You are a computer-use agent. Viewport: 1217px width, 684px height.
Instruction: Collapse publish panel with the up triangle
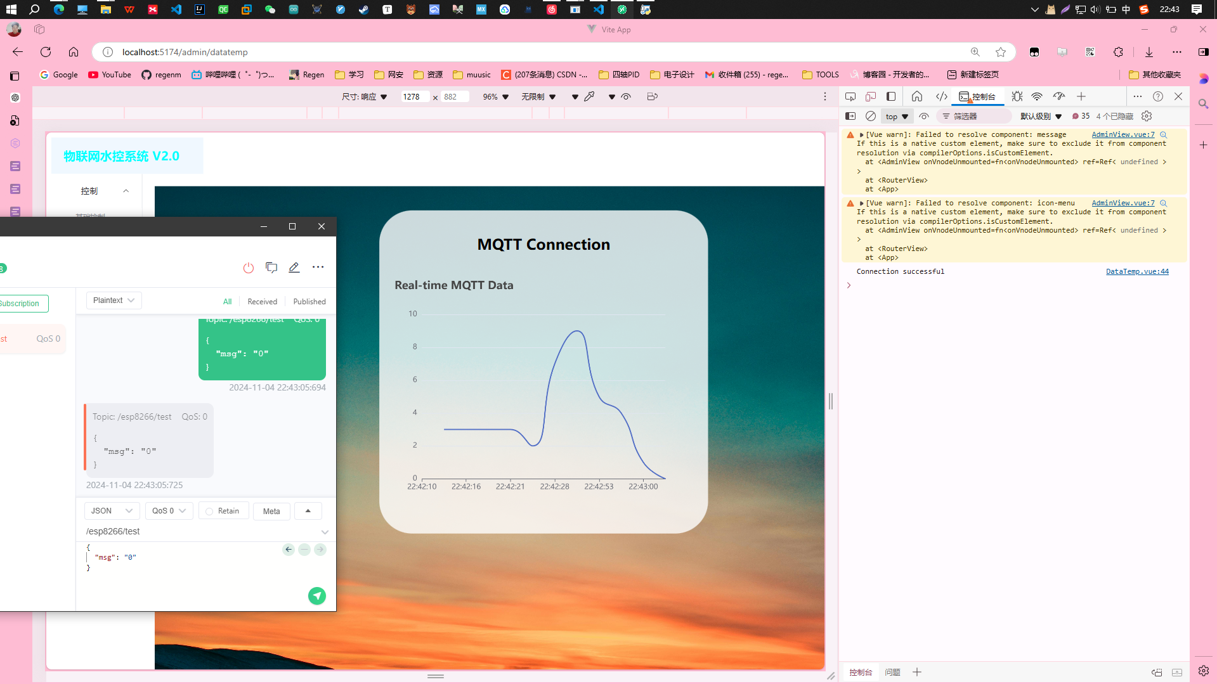(x=308, y=511)
